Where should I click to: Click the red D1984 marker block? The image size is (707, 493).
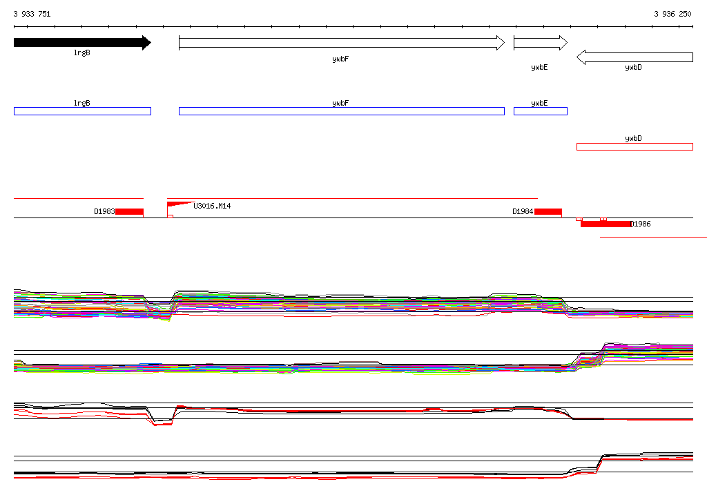(548, 211)
